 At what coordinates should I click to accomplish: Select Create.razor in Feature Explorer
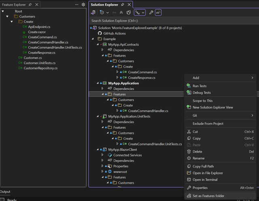(37, 32)
